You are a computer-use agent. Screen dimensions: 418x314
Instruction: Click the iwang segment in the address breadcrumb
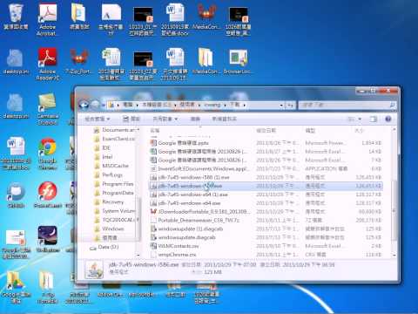pyautogui.click(x=212, y=105)
